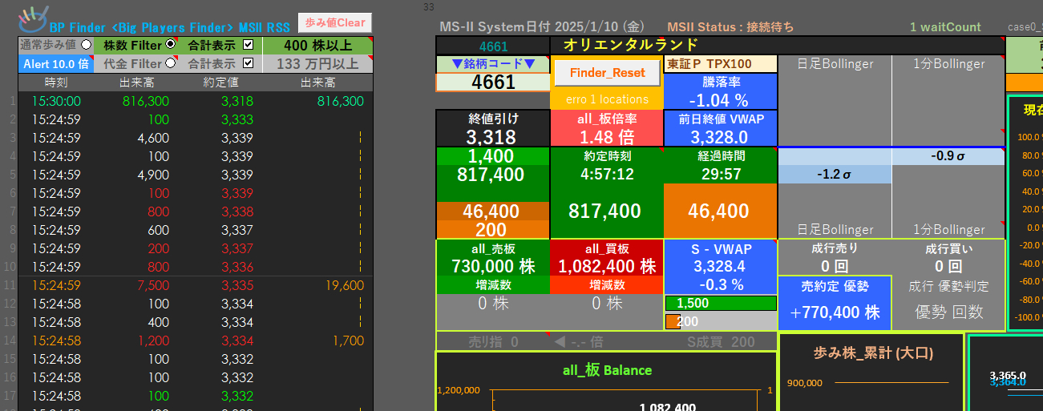This screenshot has width=1043, height=411.
Task: Select the red 3,336 price cell
Action: point(238,267)
